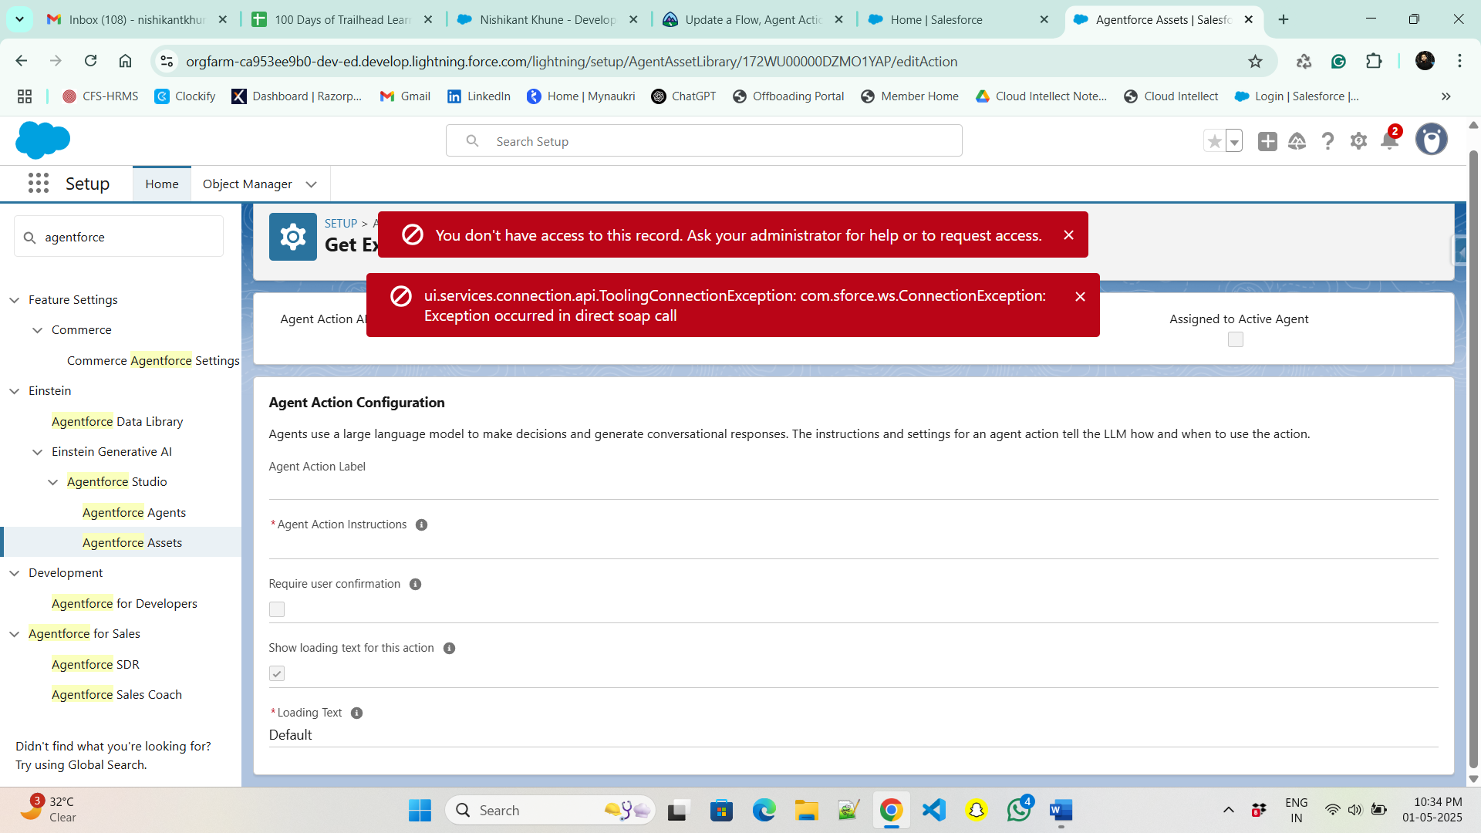Viewport: 1481px width, 833px height.
Task: Click info icon next to Loading Text
Action: point(356,713)
